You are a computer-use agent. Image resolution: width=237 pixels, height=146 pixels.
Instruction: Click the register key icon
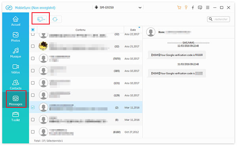point(186,7)
